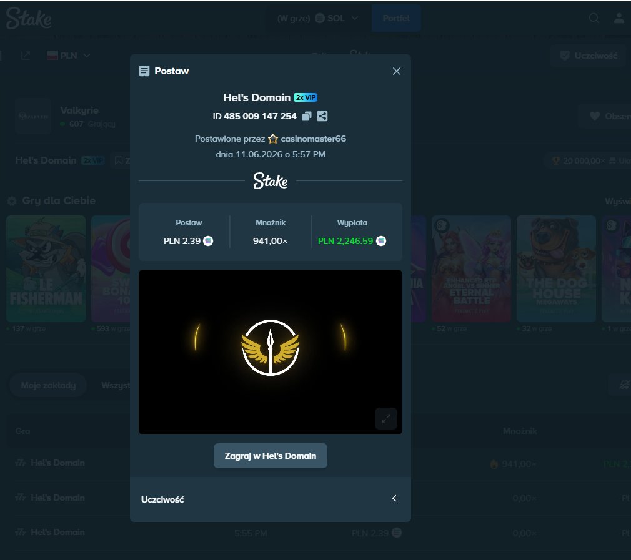Share the bet using the share icon

[322, 116]
